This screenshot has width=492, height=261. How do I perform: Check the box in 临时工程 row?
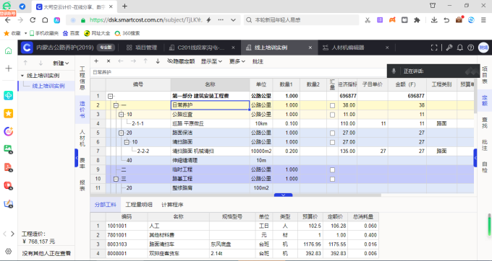(x=332, y=170)
